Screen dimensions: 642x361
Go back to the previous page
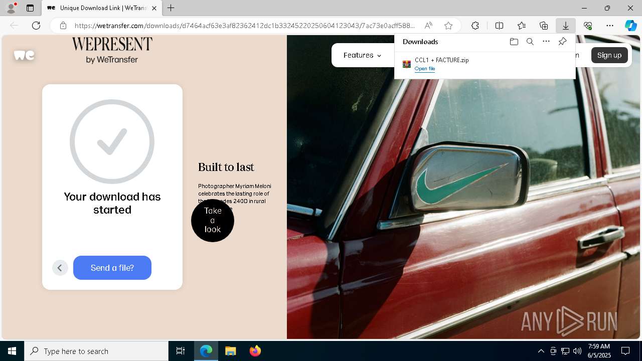pyautogui.click(x=14, y=26)
